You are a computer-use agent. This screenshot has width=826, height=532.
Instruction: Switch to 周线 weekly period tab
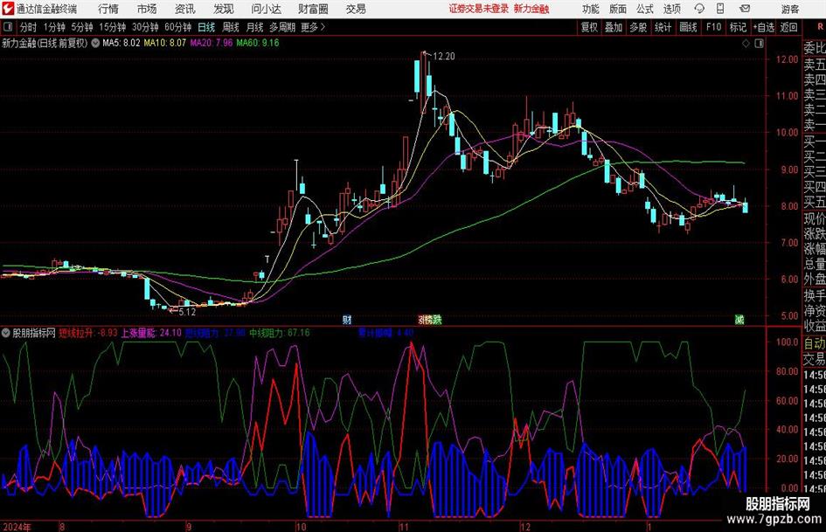tap(230, 27)
